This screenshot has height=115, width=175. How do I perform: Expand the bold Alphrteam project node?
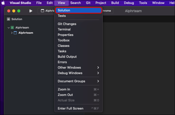(x=12, y=33)
